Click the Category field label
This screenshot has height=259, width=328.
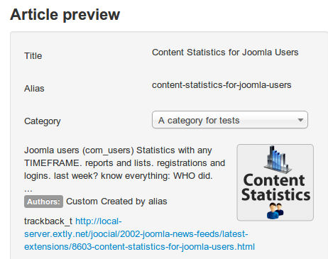coord(43,121)
